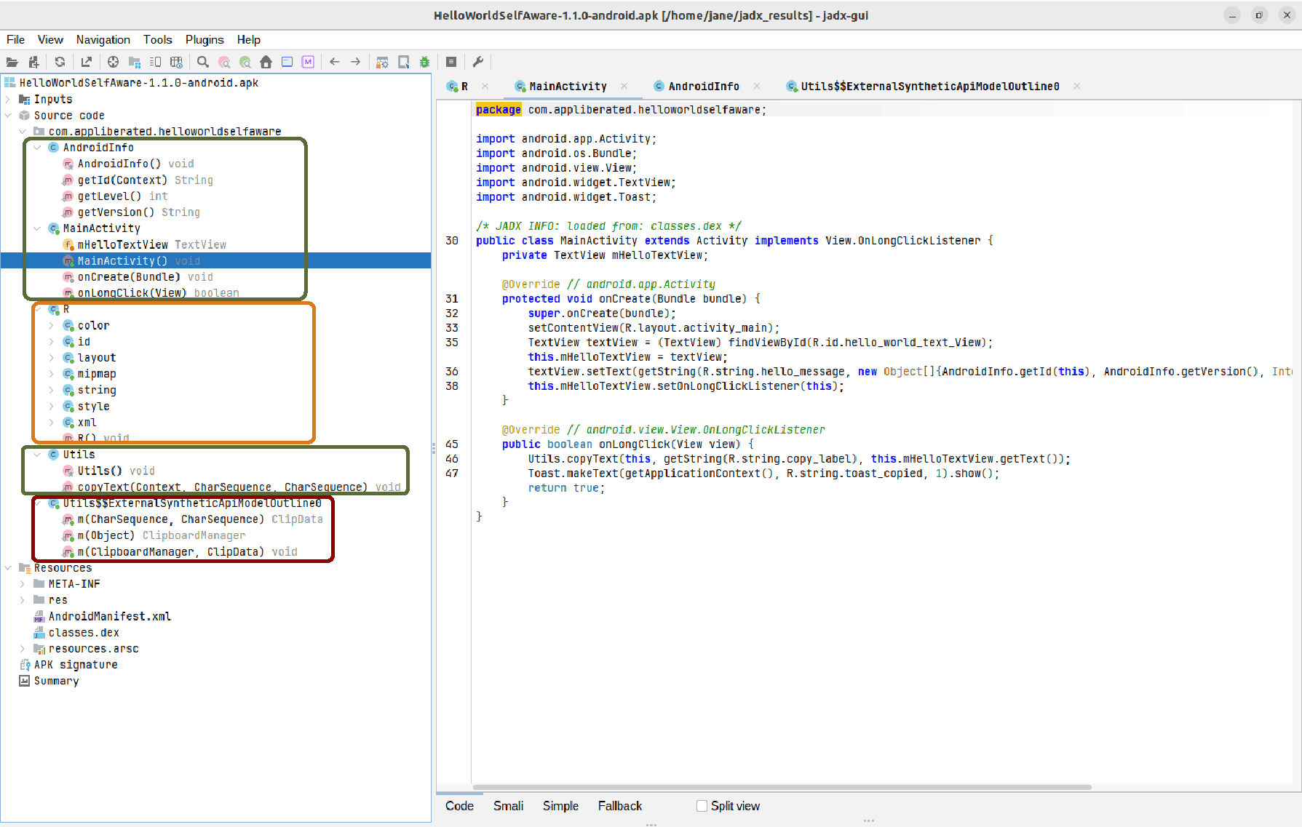Click the Open file folder icon
Image resolution: width=1302 pixels, height=827 pixels.
(x=12, y=63)
